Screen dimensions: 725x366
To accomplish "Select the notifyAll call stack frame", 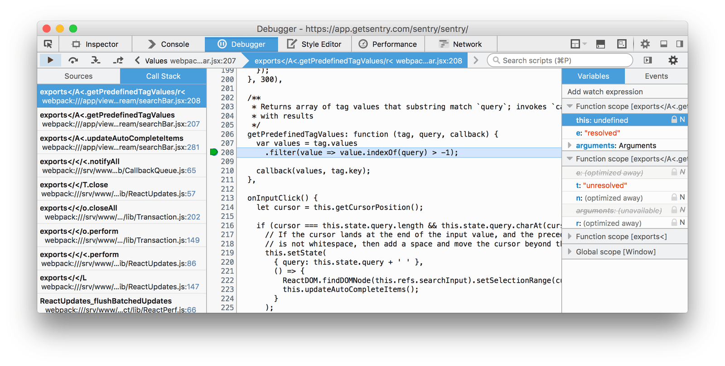I will pos(122,166).
